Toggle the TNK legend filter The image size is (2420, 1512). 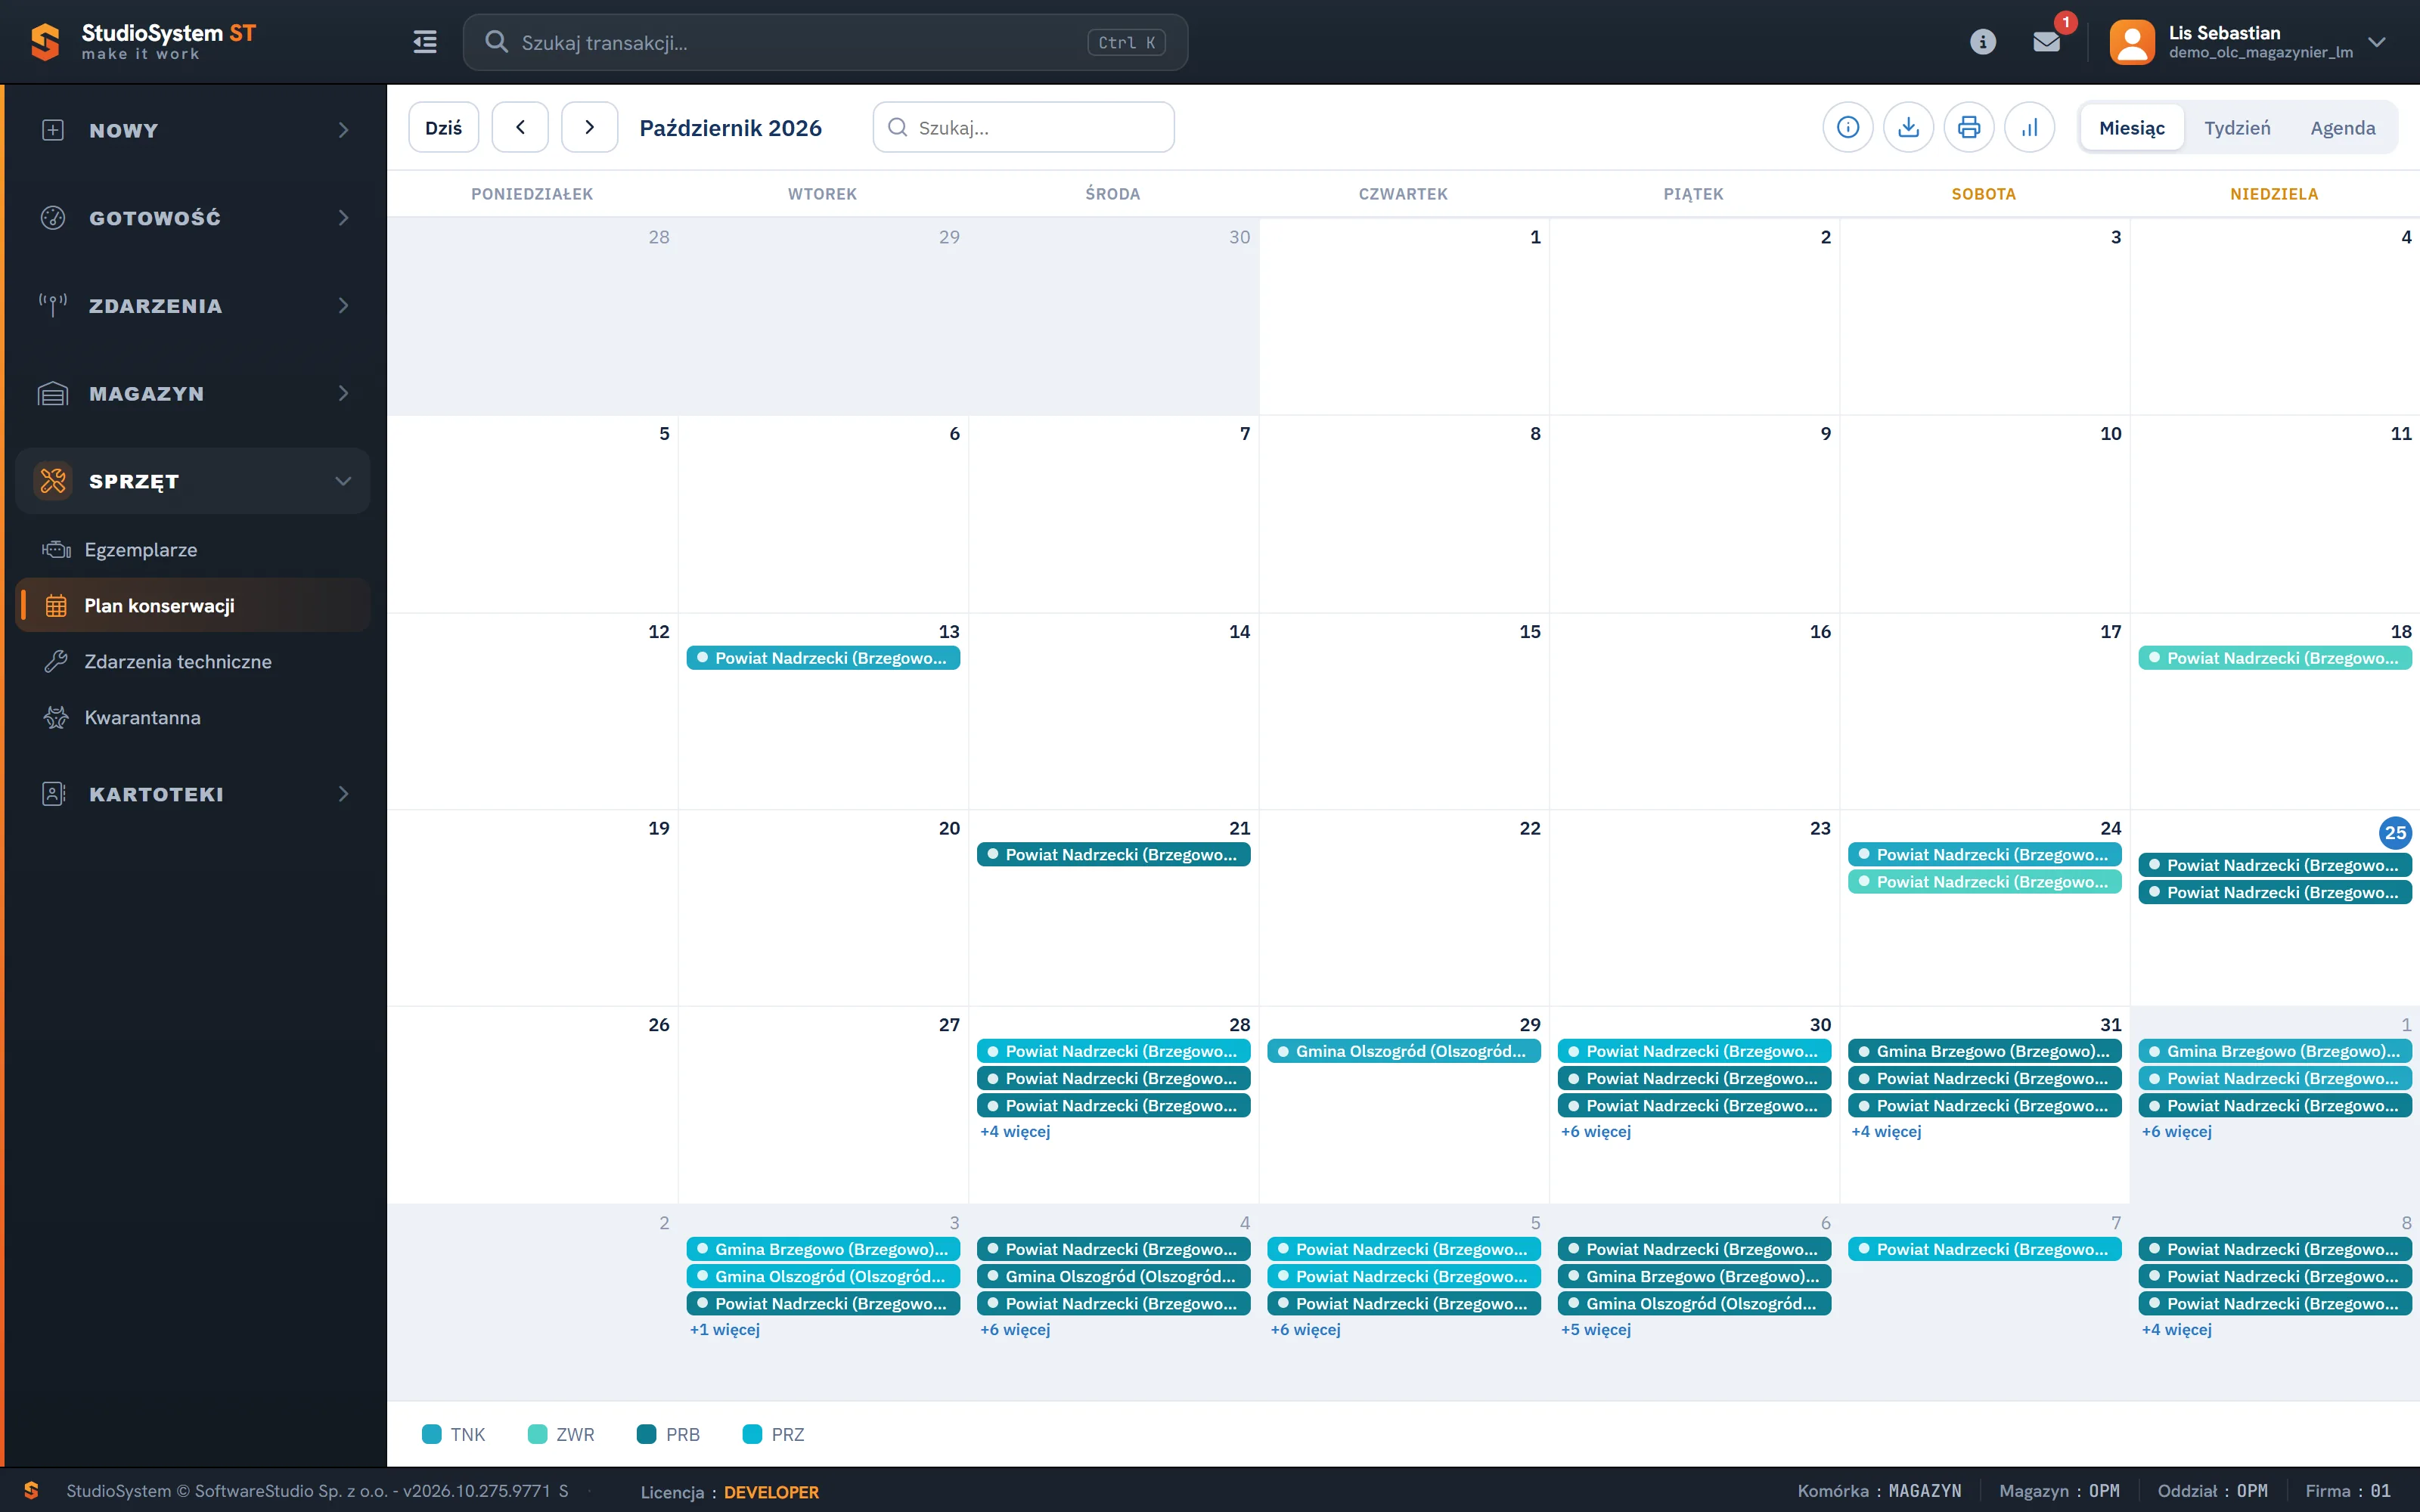(454, 1434)
